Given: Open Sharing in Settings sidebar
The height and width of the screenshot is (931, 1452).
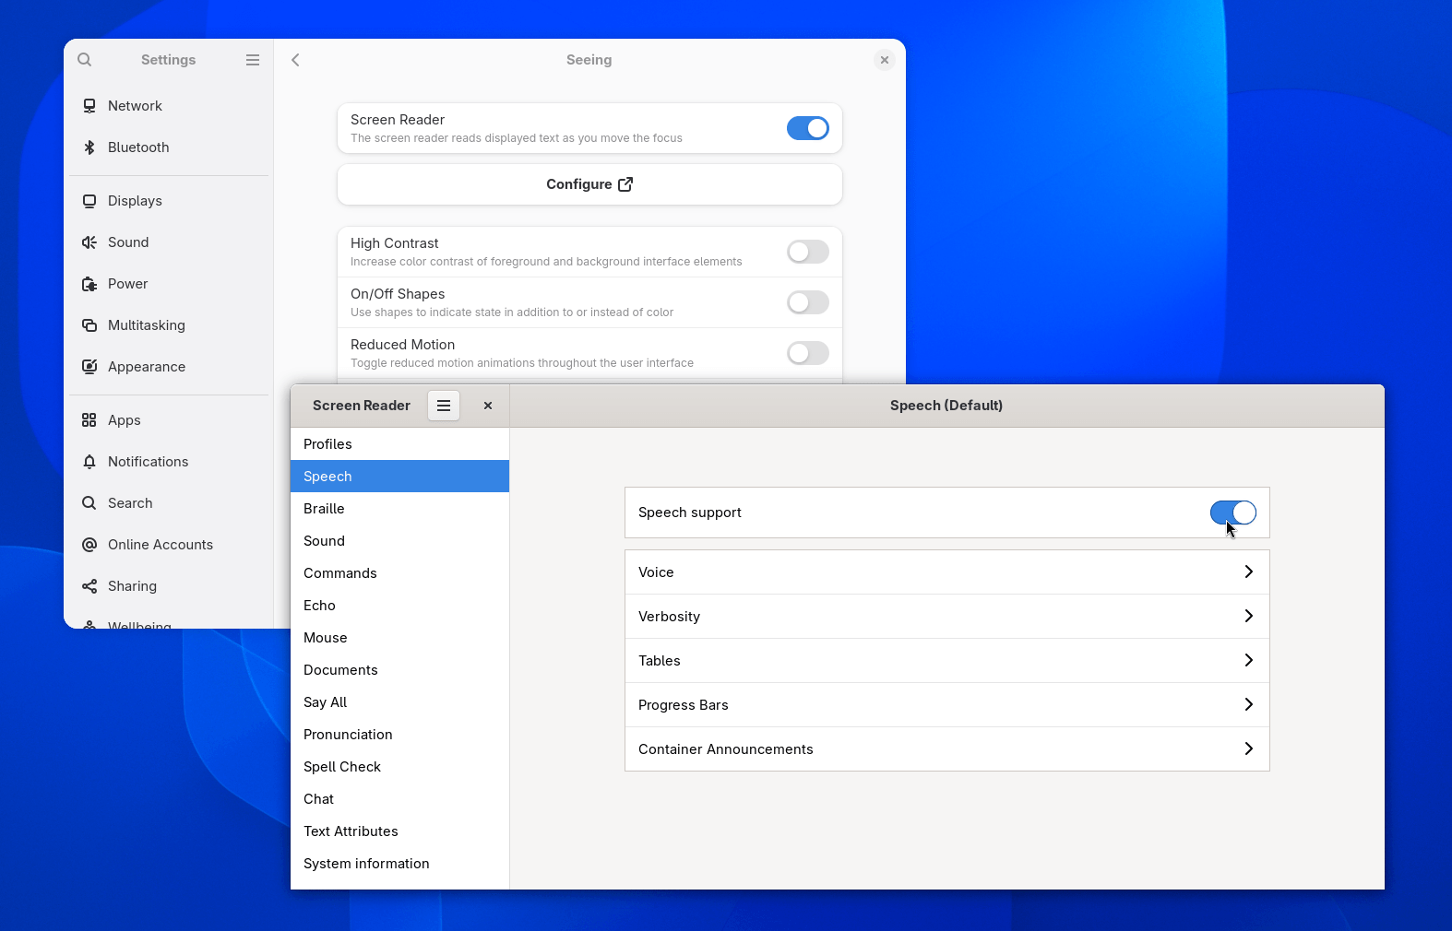Looking at the screenshot, I should coord(170,586).
